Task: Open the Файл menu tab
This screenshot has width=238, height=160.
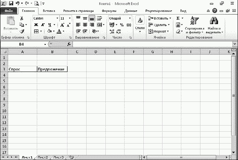Action: (8, 11)
